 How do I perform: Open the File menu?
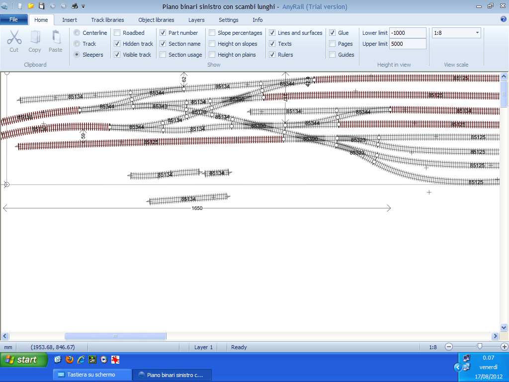[14, 20]
